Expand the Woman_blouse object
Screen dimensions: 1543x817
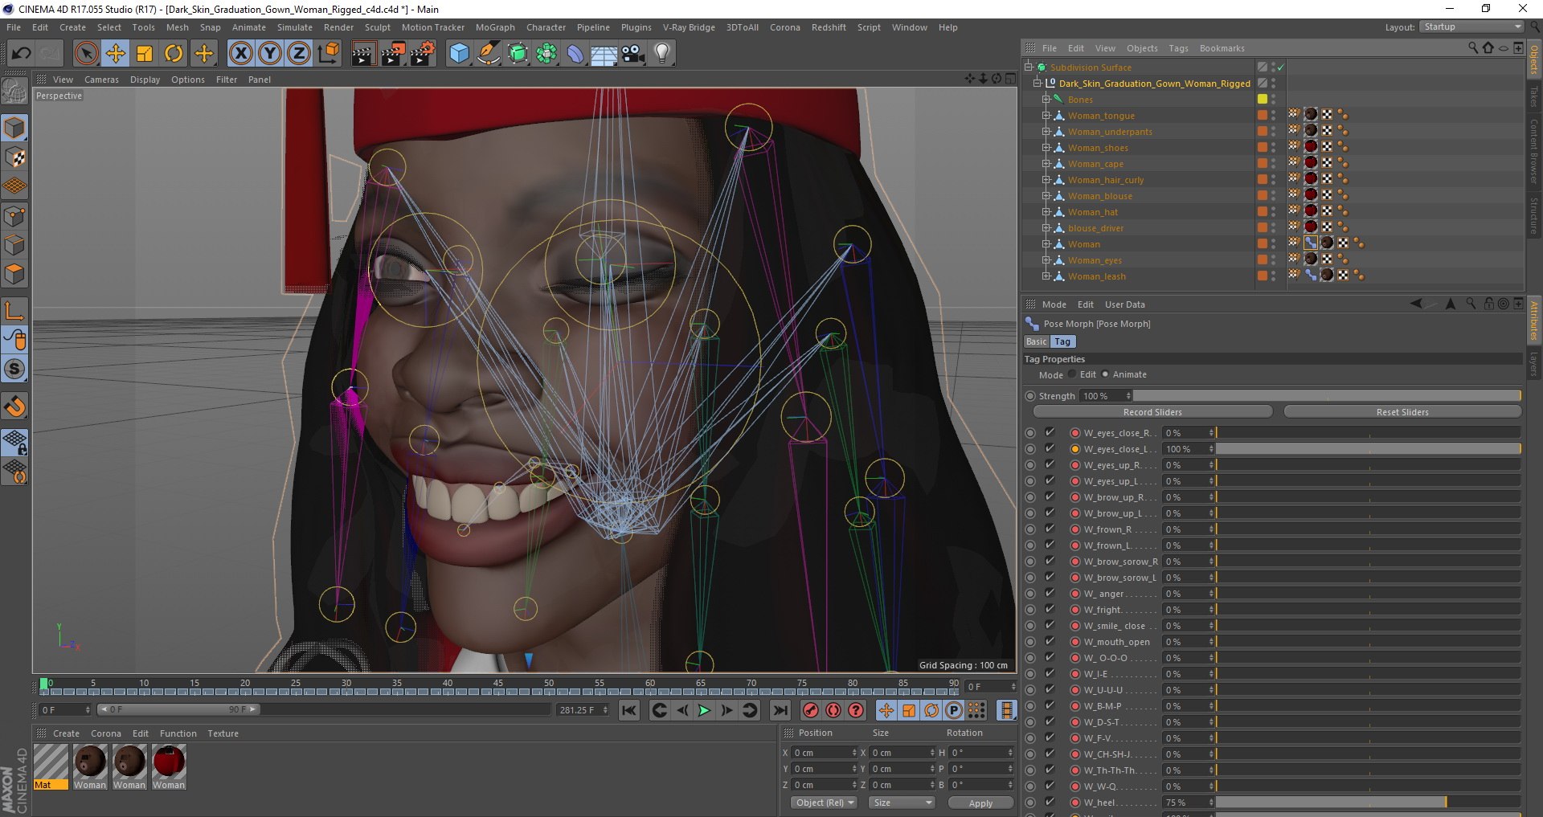click(1046, 196)
